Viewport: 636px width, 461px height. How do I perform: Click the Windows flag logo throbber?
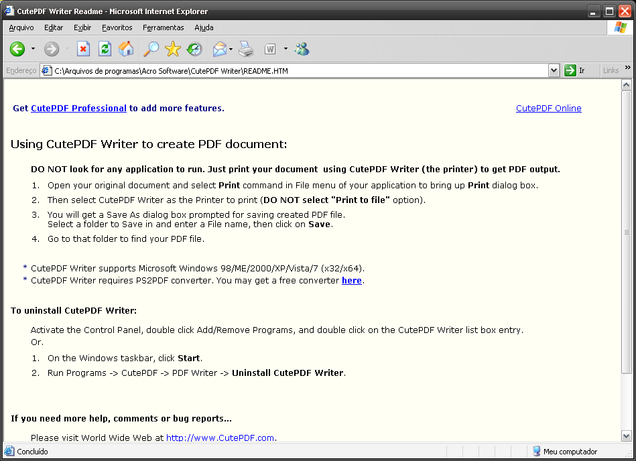[x=620, y=27]
